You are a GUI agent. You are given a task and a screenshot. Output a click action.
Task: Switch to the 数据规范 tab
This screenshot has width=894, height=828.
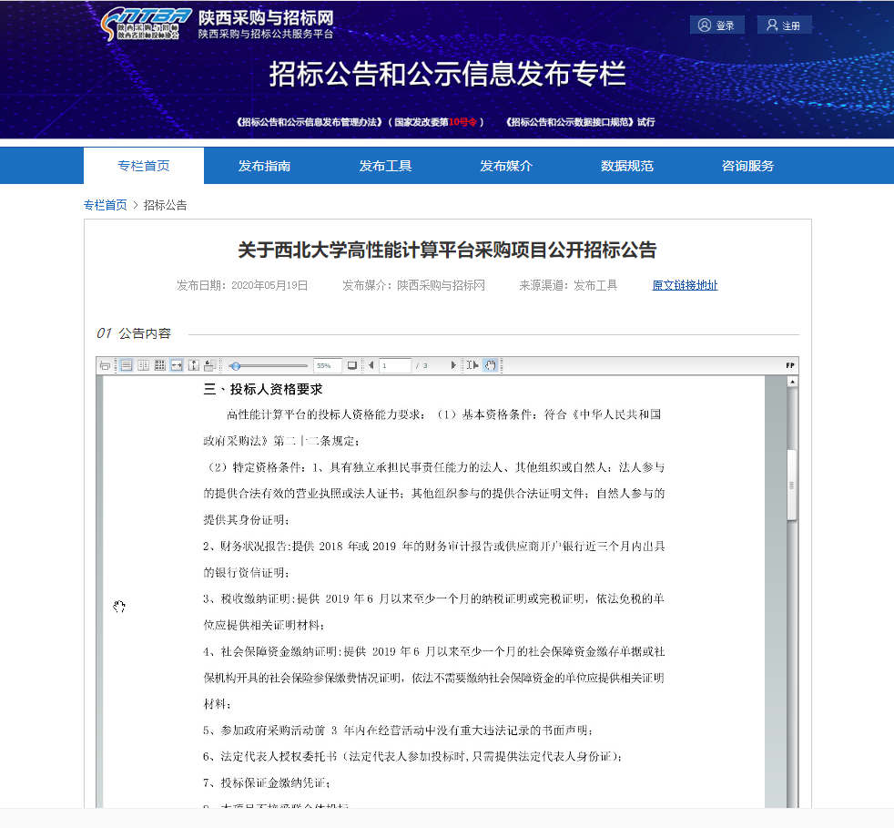[x=626, y=166]
